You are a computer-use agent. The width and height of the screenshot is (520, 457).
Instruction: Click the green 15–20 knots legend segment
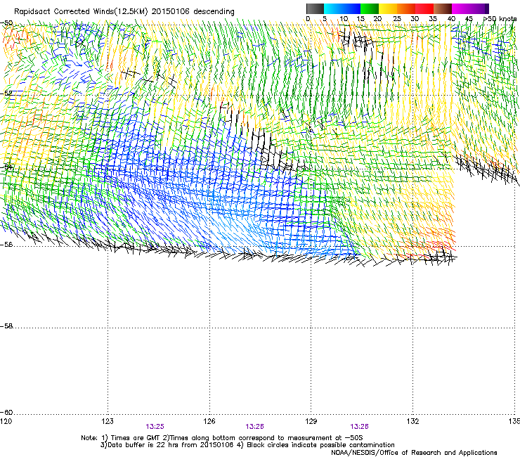(370, 8)
